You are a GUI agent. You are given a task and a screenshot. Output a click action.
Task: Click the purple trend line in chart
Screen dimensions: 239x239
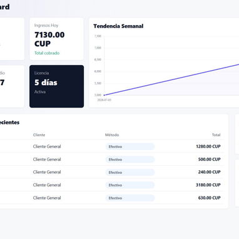(171, 79)
